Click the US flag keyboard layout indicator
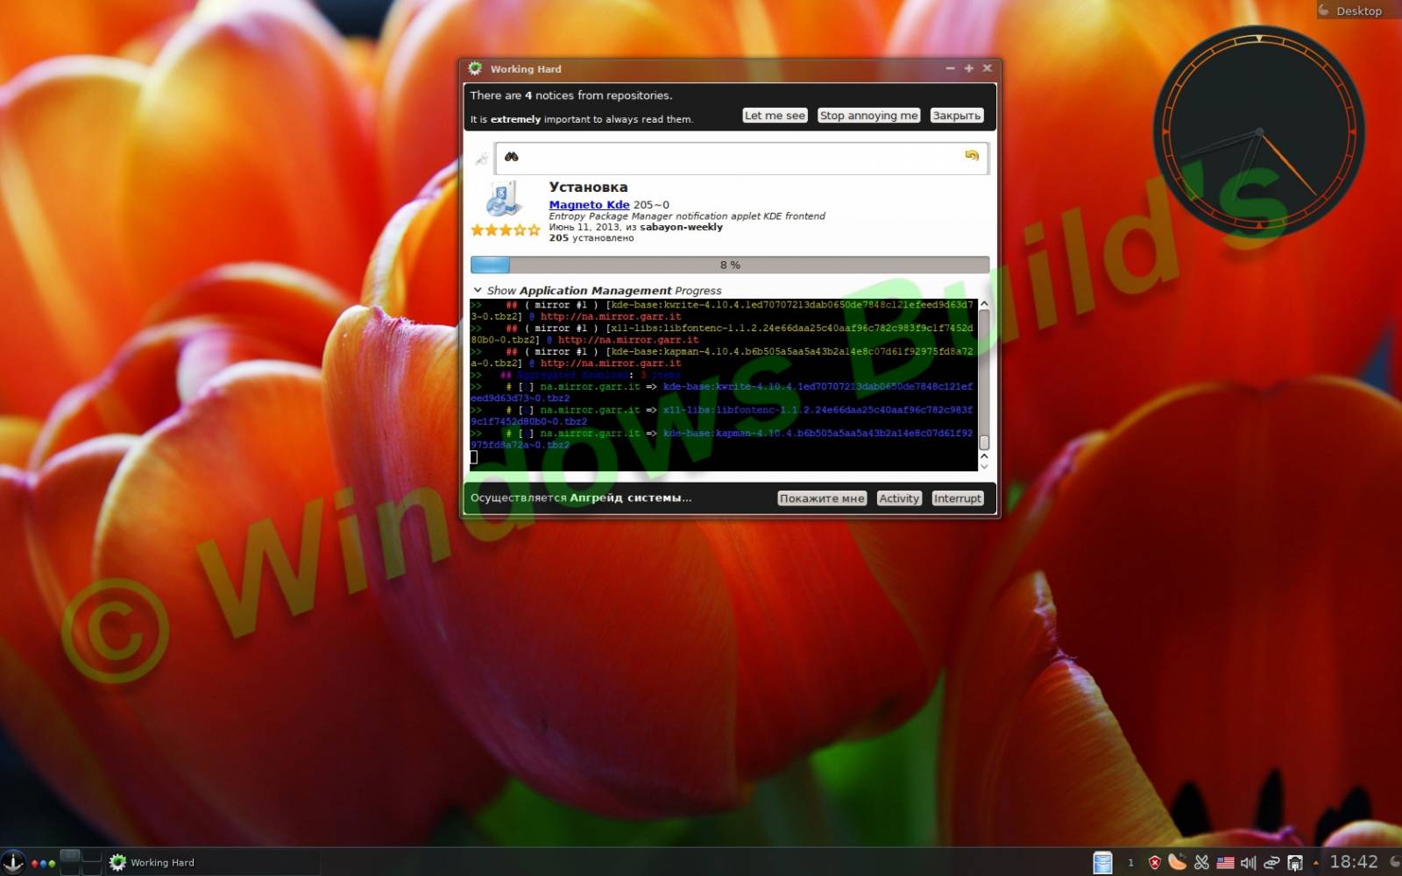This screenshot has width=1402, height=876. pyautogui.click(x=1225, y=863)
